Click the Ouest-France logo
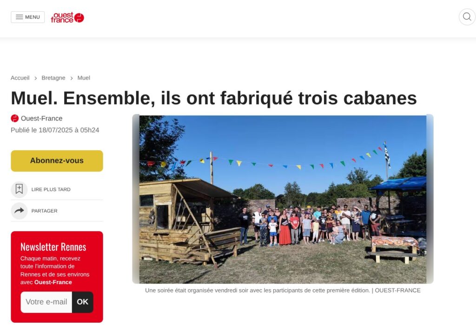The height and width of the screenshot is (325, 476). pos(67,17)
